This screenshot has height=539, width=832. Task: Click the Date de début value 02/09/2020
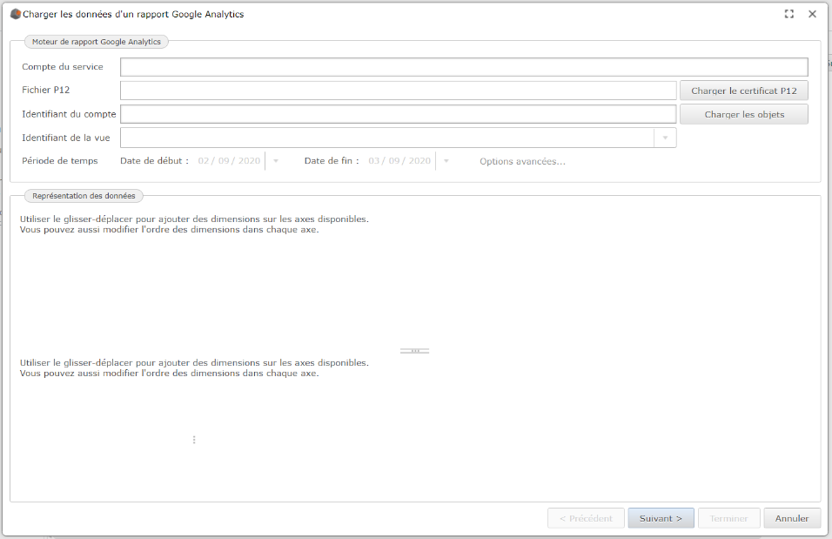point(229,161)
